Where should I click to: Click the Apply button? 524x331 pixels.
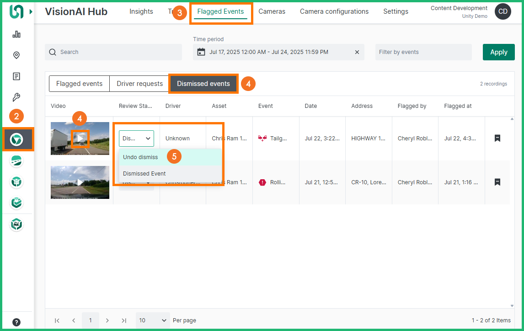point(498,52)
